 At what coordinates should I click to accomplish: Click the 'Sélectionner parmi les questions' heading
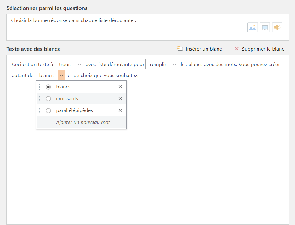47,8
